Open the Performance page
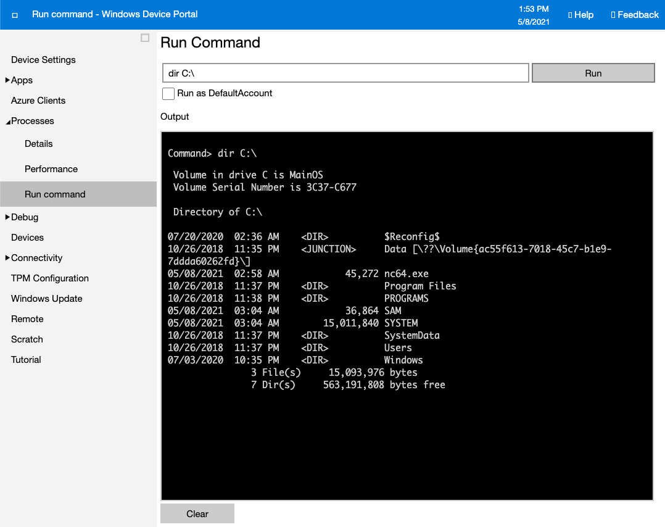The width and height of the screenshot is (665, 527). [51, 169]
